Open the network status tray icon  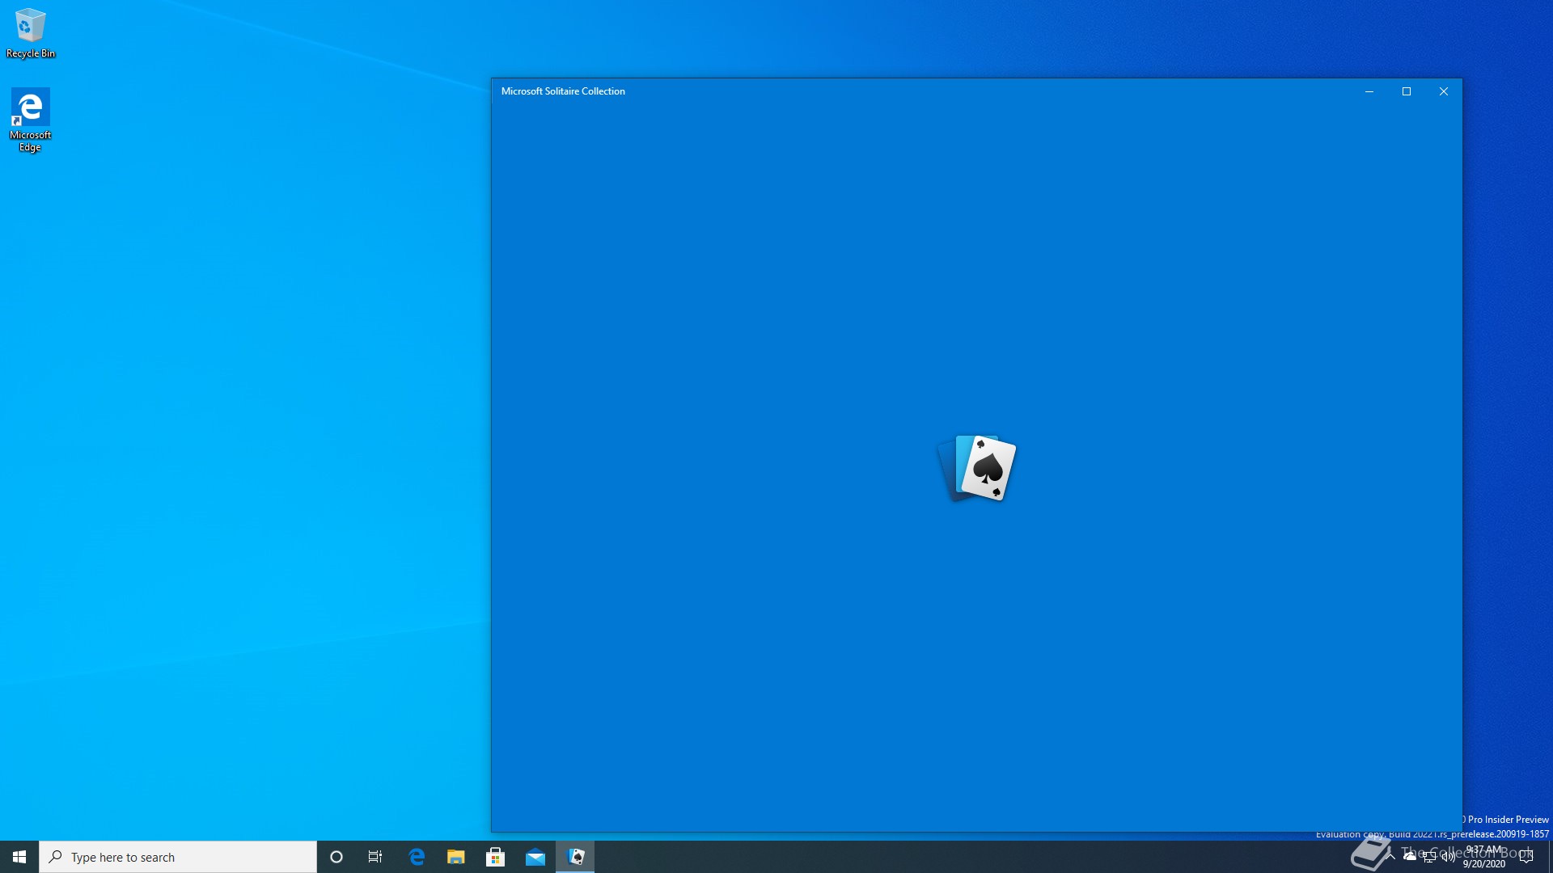tap(1429, 857)
